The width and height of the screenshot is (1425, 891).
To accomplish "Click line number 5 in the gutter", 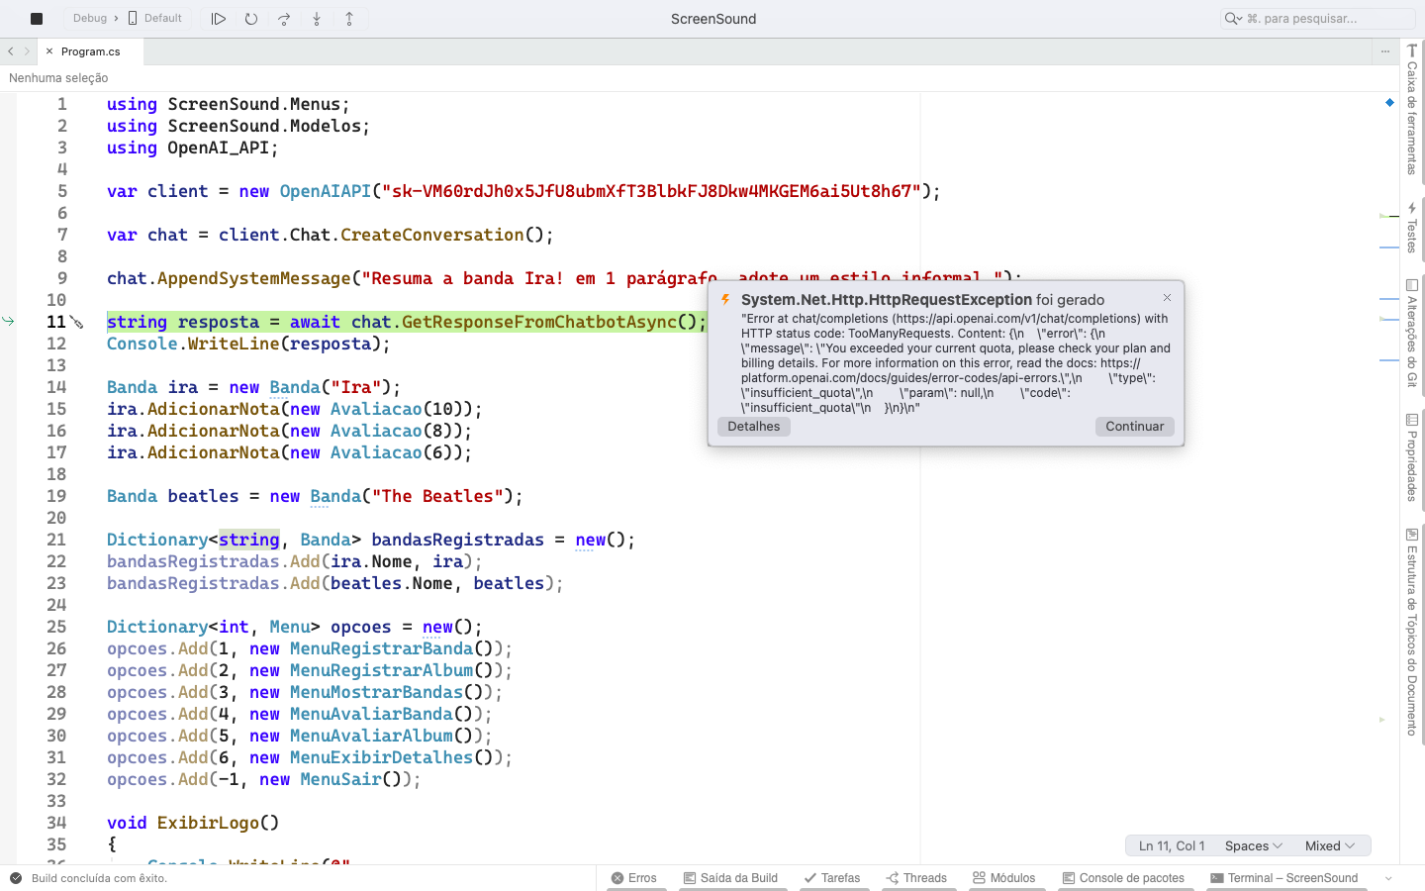I will [62, 191].
